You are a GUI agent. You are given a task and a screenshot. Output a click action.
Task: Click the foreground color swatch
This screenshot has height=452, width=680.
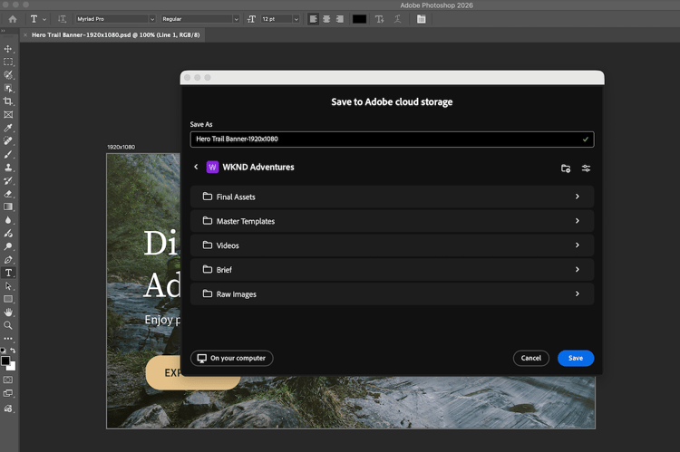[5, 361]
